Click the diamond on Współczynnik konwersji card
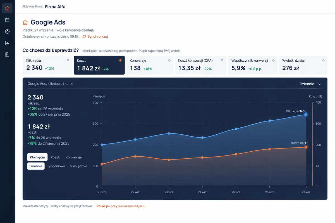Viewport: 335px width, 223px height. coord(273,60)
